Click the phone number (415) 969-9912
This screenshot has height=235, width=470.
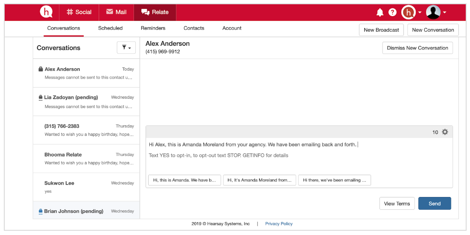tap(163, 52)
